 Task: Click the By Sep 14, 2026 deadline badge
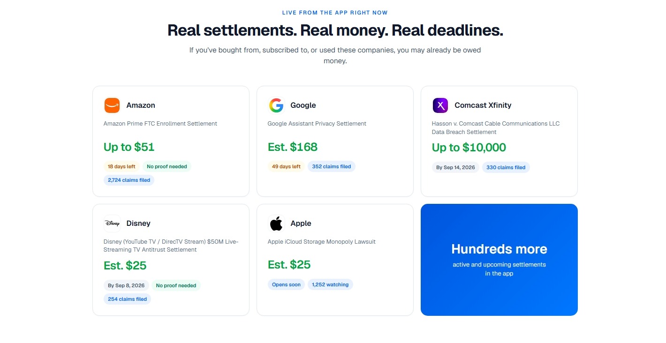click(x=455, y=167)
